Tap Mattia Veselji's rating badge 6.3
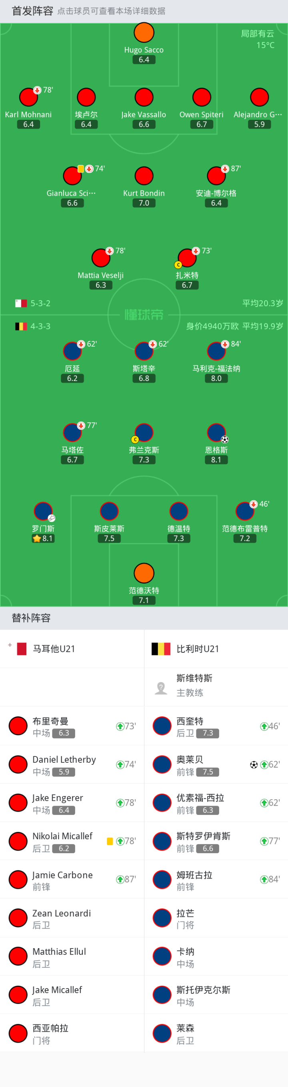 [x=101, y=285]
